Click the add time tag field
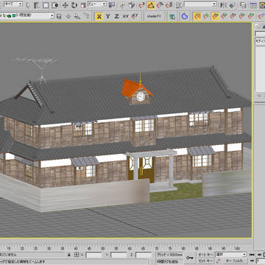This screenshot has width=265, height=265. point(169,261)
